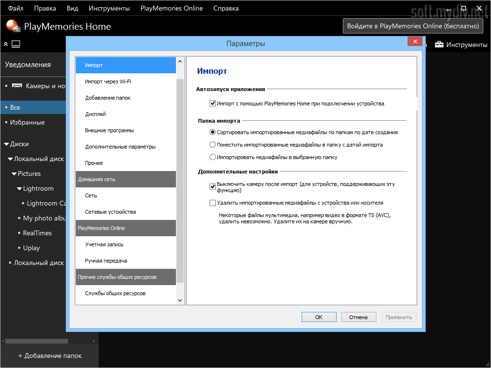
Task: Open the Дисплей settings page
Action: [x=126, y=114]
